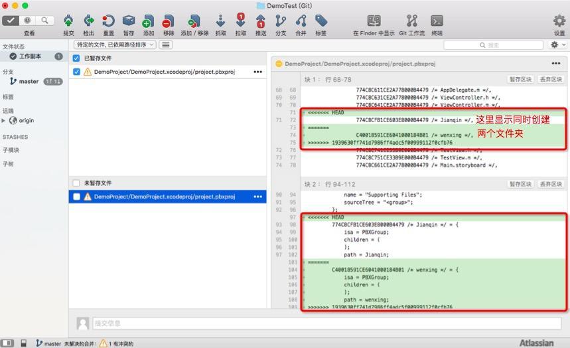Screen dimensions: 570x348
Task: Switch to file status checkmark view
Action: [x=11, y=21]
